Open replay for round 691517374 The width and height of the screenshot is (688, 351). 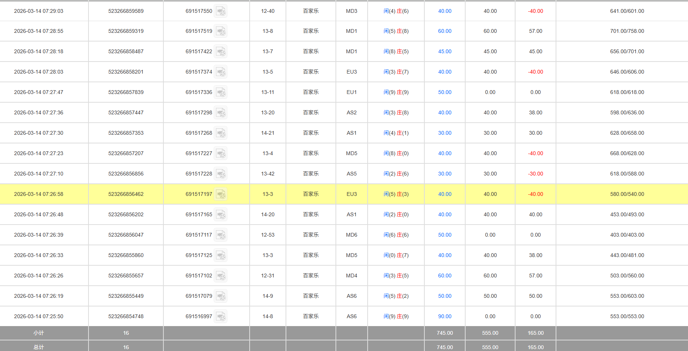pyautogui.click(x=221, y=72)
